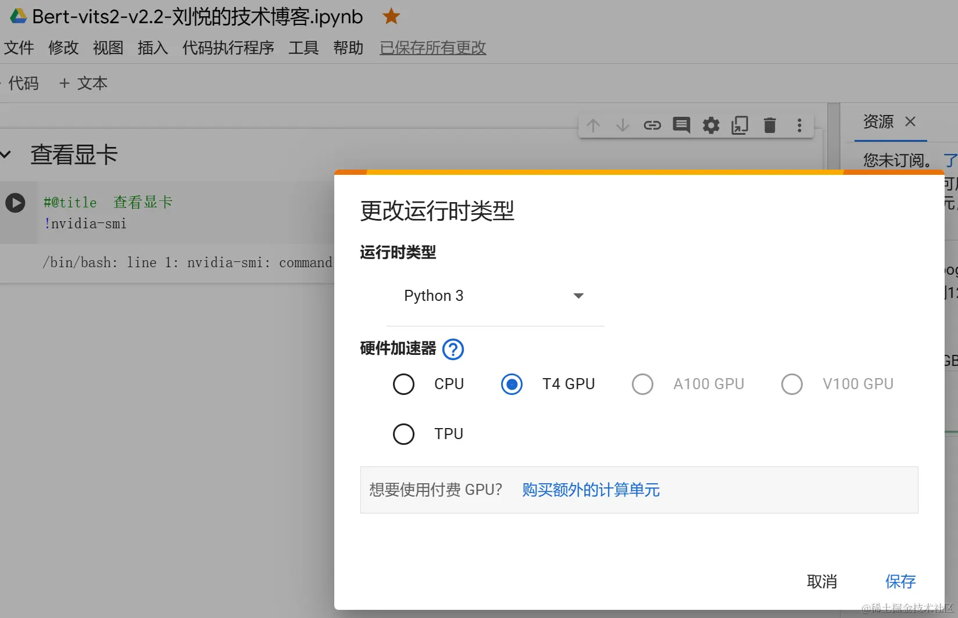Close the 资源 panel

tap(910, 121)
